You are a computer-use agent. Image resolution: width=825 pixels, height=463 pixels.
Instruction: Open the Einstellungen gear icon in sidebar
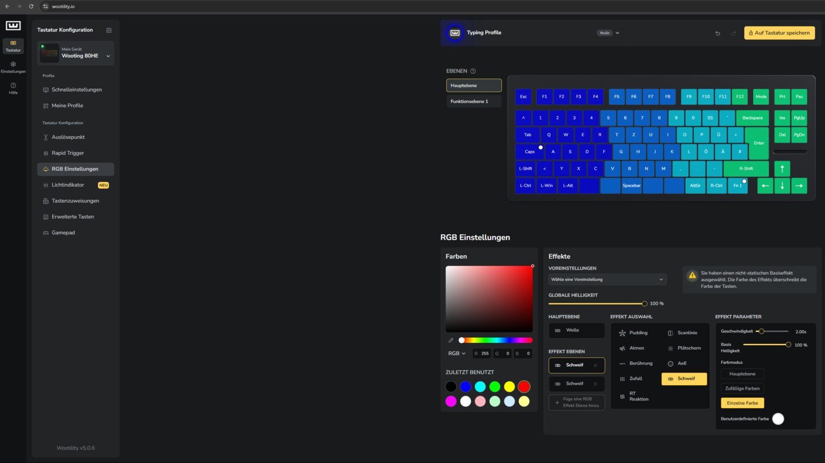(13, 64)
